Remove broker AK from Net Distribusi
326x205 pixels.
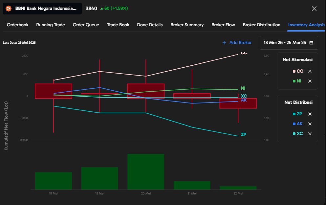tap(310, 124)
